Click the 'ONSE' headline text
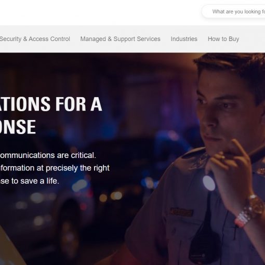This screenshot has height=265, width=265. click(x=18, y=127)
